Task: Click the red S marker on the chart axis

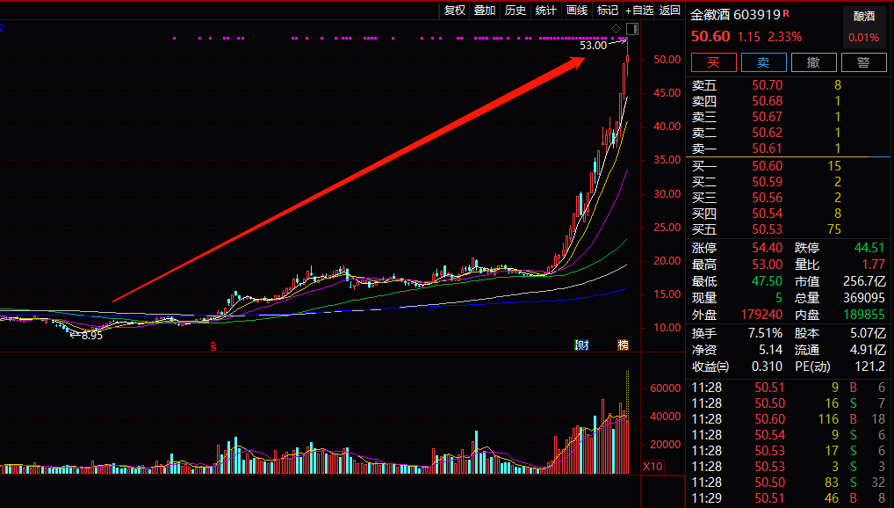Action: click(212, 346)
